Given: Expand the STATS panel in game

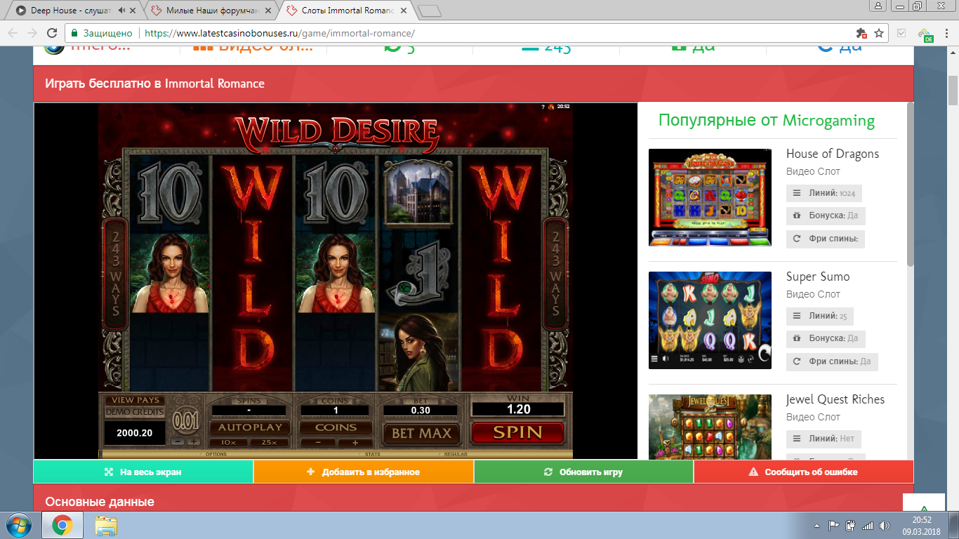Looking at the screenshot, I should 373,454.
